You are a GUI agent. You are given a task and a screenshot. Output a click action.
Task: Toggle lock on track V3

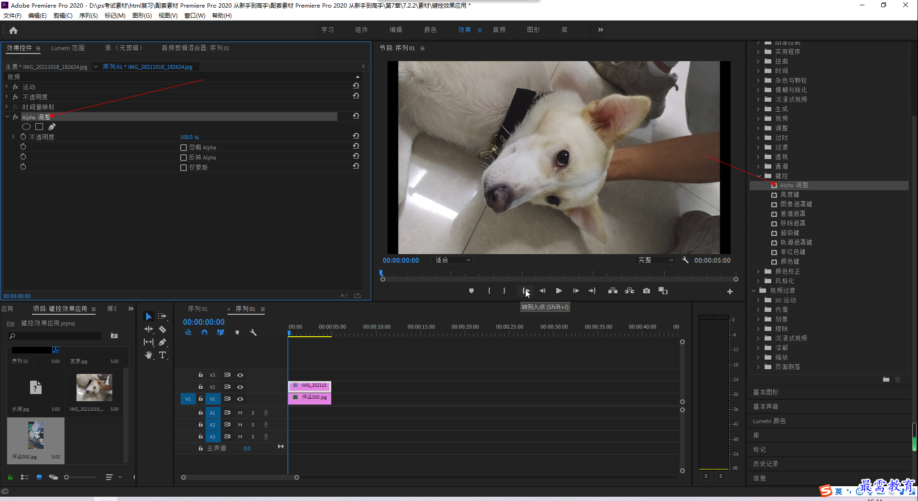coord(201,375)
